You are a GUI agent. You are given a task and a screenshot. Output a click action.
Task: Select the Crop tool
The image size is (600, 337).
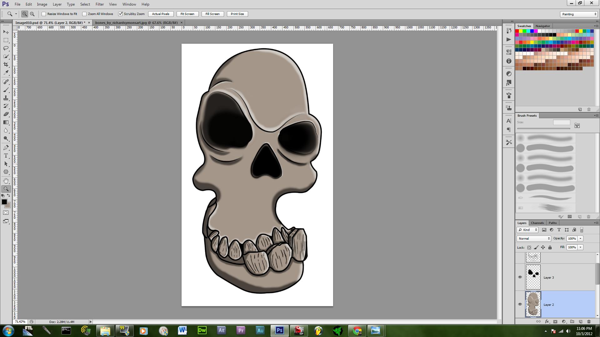click(6, 65)
